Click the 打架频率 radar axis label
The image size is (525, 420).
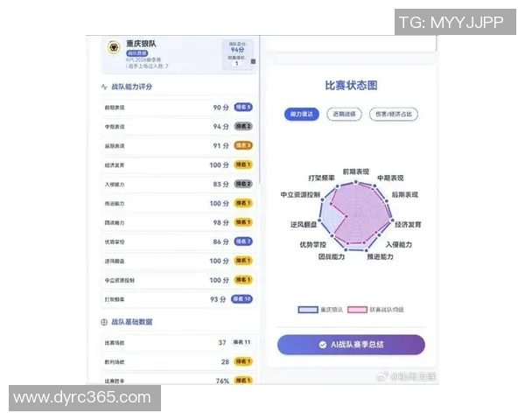(321, 178)
